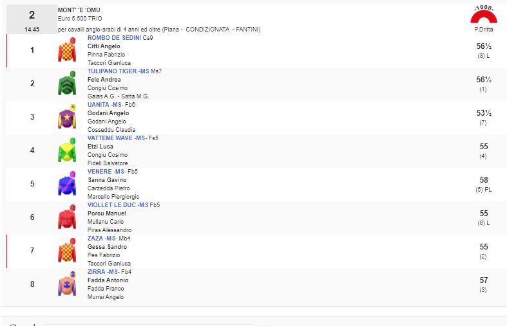Click the orange-purple silk icon for Zirra

[67, 284]
